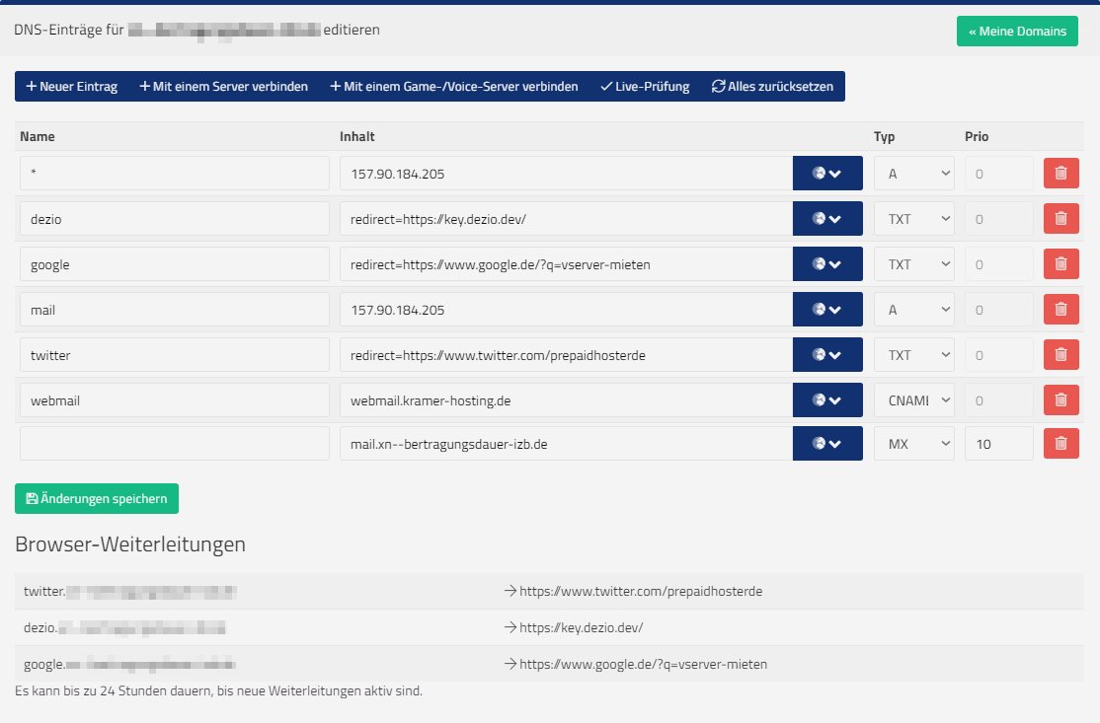Open globe menu for wildcard * record
Viewport: 1100px width, 723px height.
[827, 173]
